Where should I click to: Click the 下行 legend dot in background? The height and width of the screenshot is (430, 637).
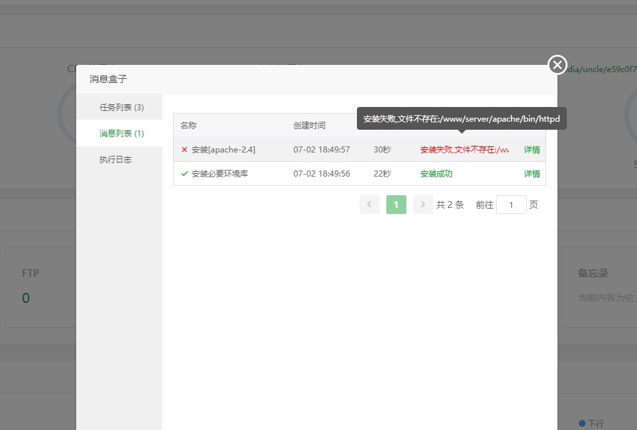click(582, 423)
